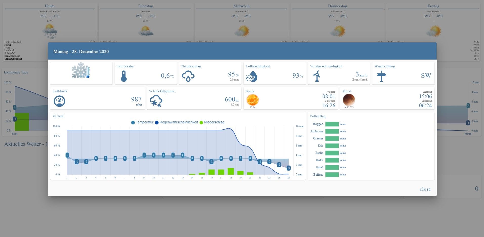484x237 pixels.
Task: Click the hour 23 temperature marker -2
Action: pyautogui.click(x=279, y=165)
